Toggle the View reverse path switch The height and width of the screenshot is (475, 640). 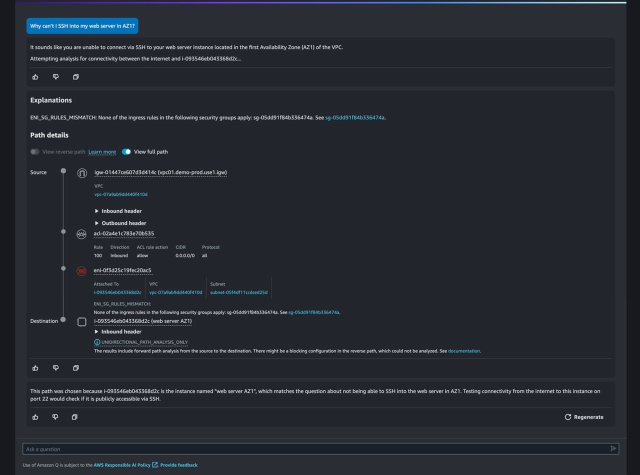(x=34, y=152)
